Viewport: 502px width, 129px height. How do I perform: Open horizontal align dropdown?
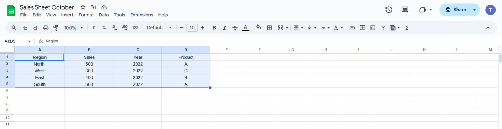click(298, 27)
